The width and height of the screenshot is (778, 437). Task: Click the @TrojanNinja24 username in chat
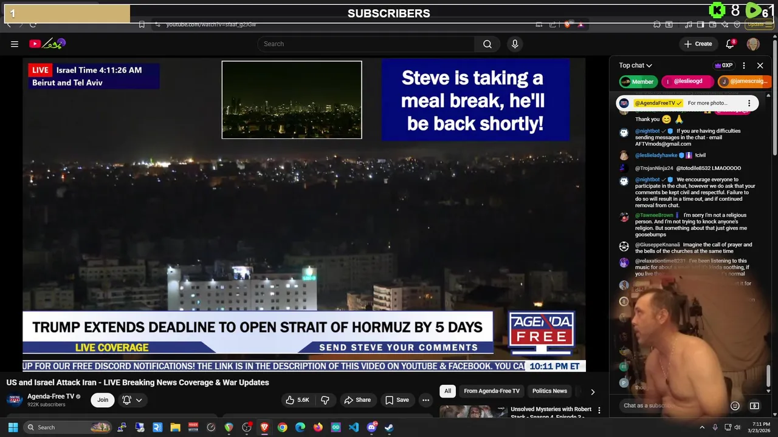click(654, 168)
